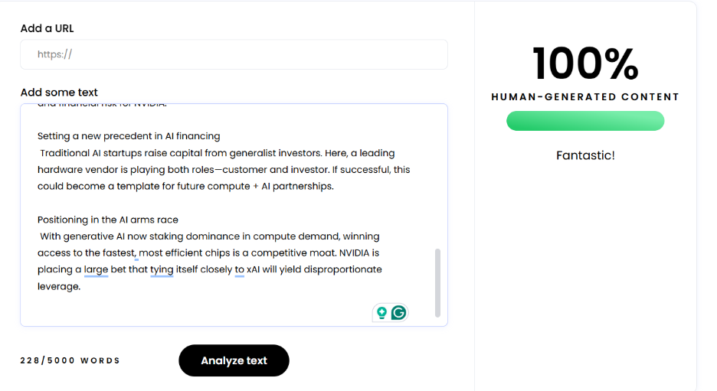Click the 100% score heading
The image size is (717, 391).
(x=584, y=64)
